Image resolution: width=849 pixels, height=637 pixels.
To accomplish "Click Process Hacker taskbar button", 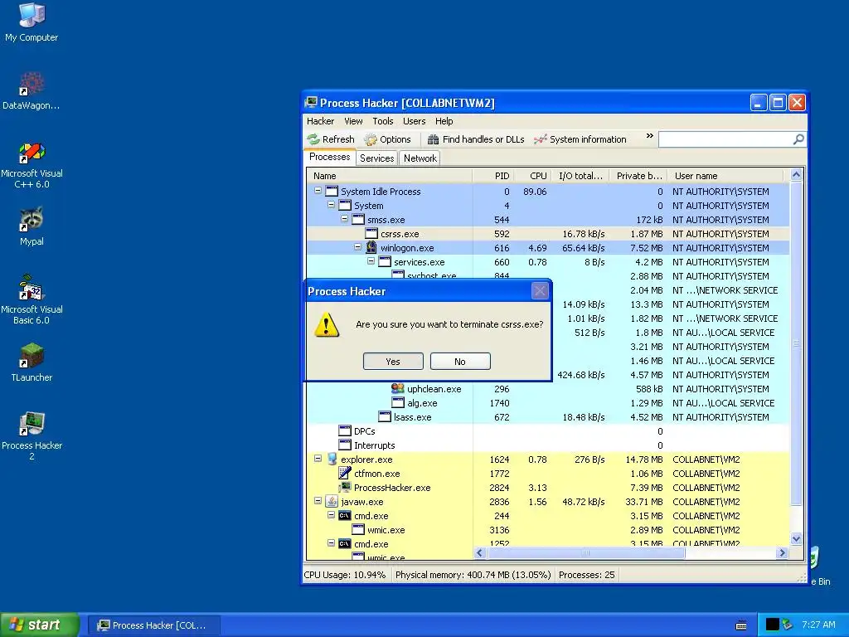I will click(153, 625).
